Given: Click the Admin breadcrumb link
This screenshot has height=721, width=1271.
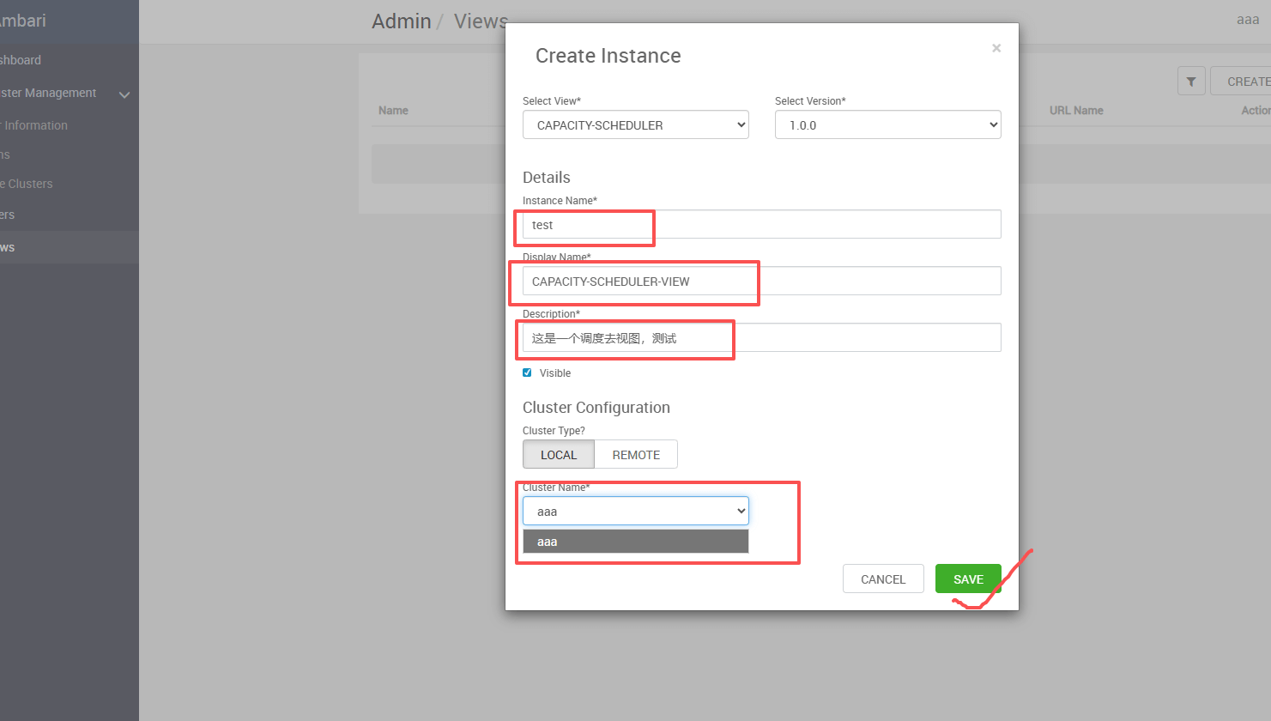Looking at the screenshot, I should pyautogui.click(x=401, y=21).
